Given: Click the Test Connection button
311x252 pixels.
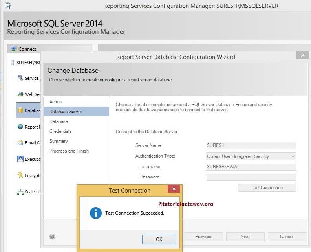Looking at the screenshot, I should 267,188.
